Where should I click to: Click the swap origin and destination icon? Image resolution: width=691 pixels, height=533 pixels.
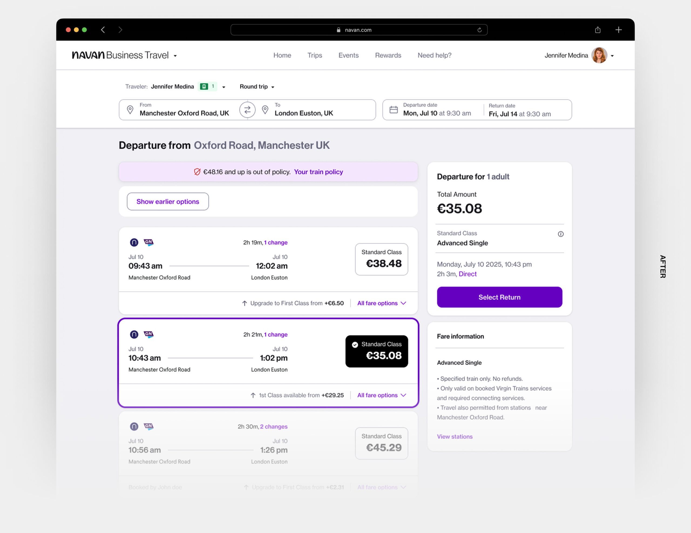click(248, 110)
